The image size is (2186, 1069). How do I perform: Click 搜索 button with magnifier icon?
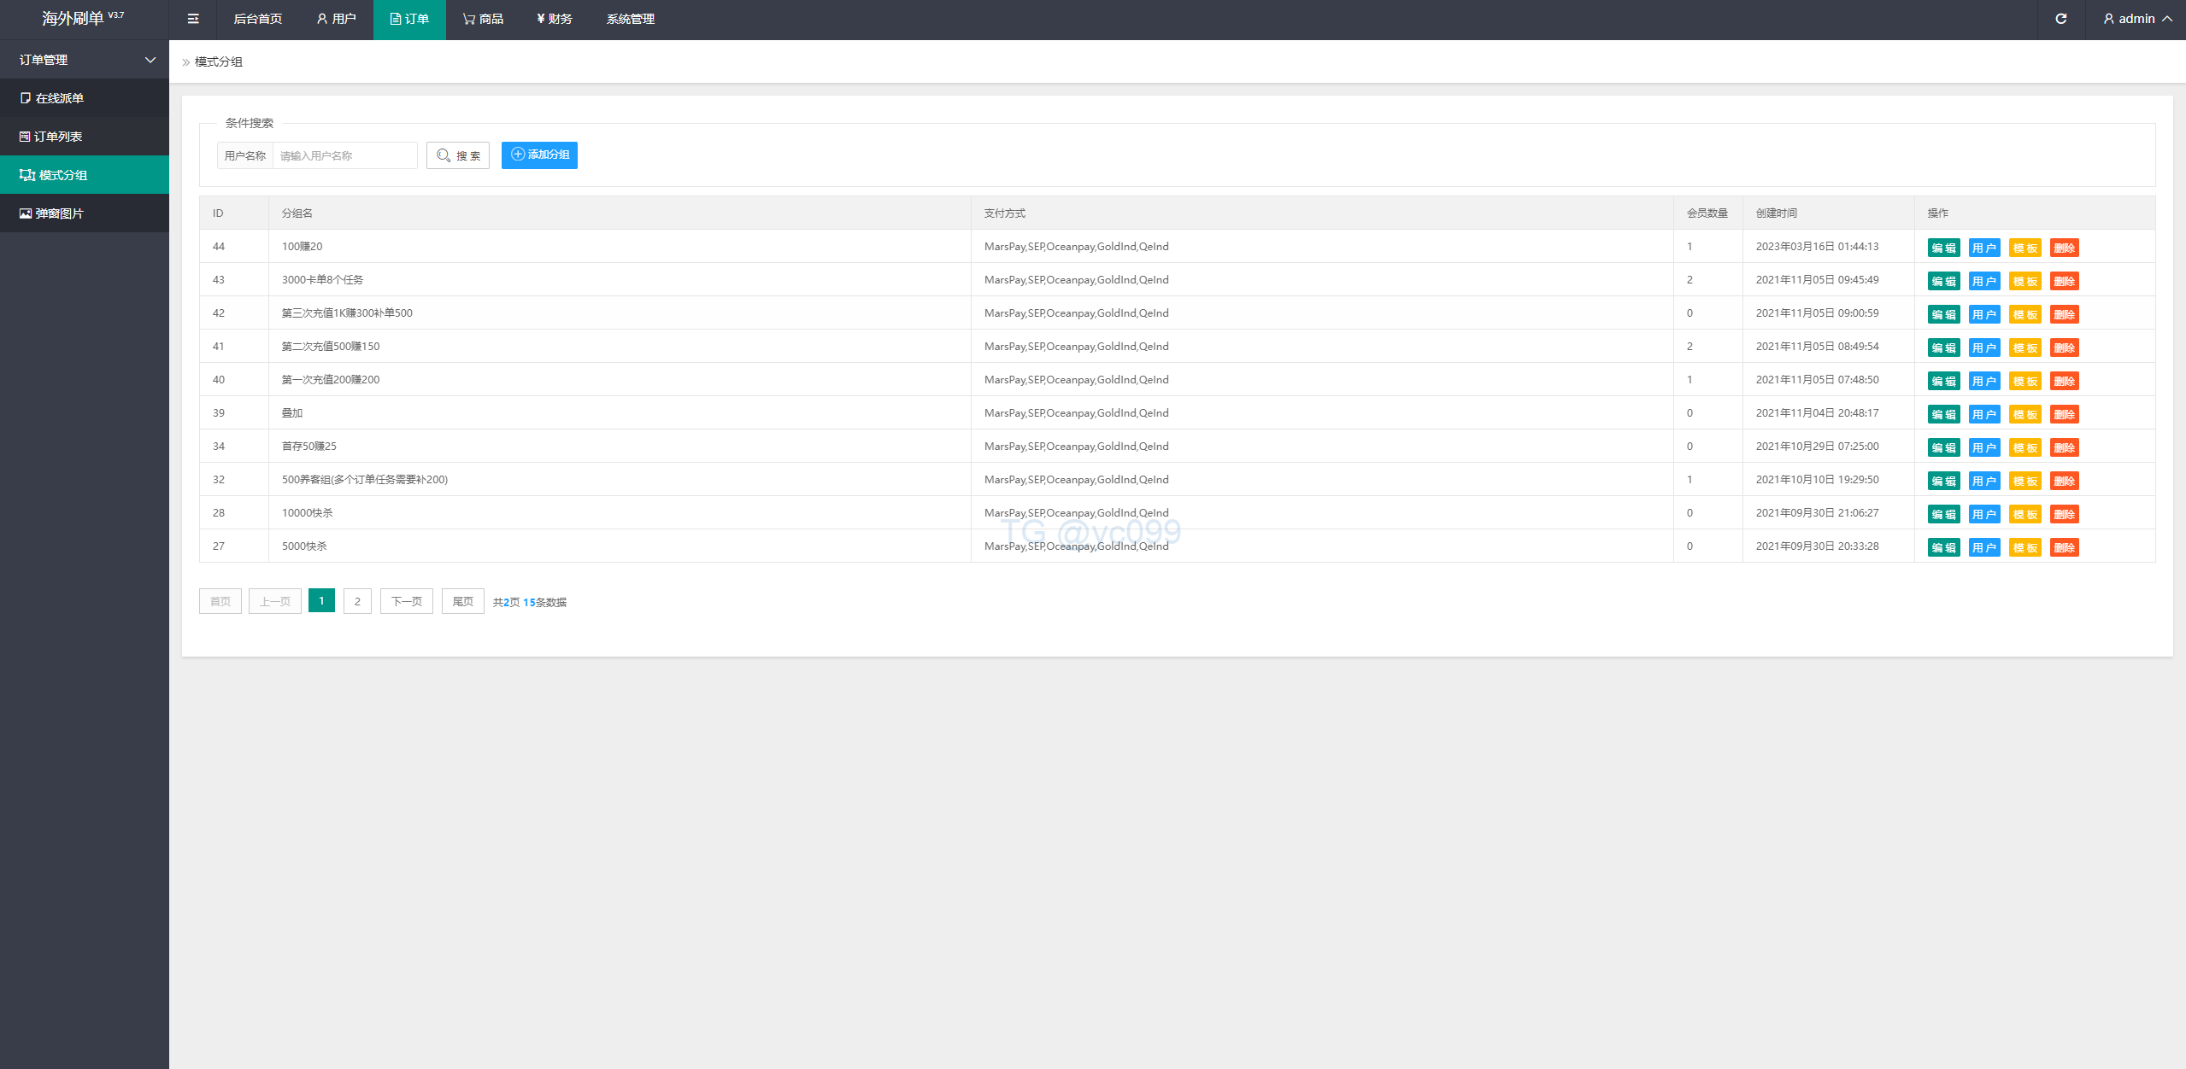(x=458, y=155)
